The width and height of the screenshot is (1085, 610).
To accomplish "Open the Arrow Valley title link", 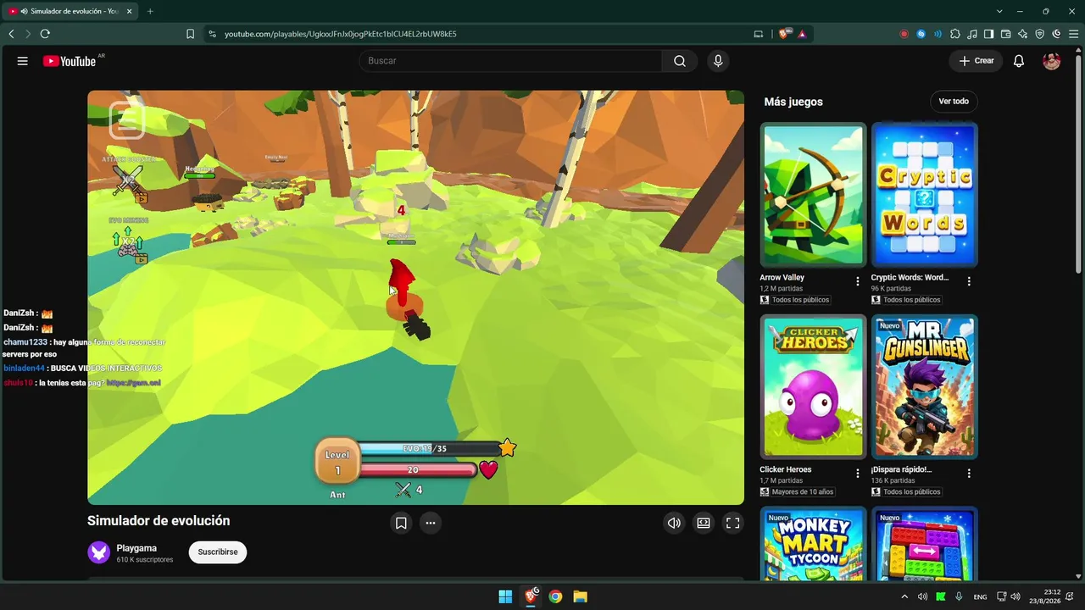I will (x=782, y=278).
